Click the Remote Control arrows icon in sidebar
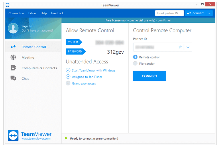 click(13, 47)
